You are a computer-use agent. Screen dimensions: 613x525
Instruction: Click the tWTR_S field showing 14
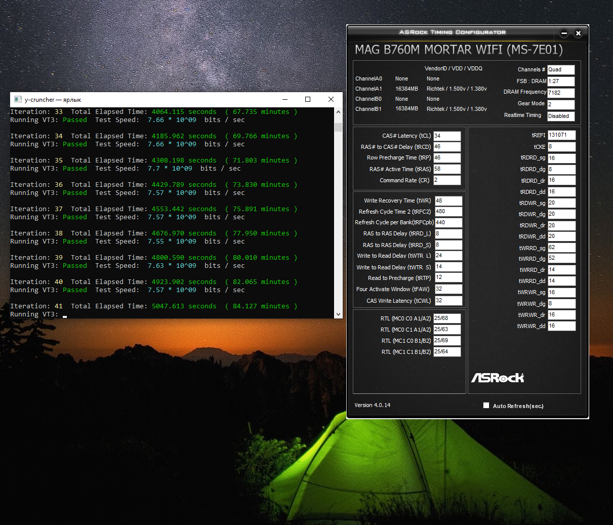[x=448, y=267]
